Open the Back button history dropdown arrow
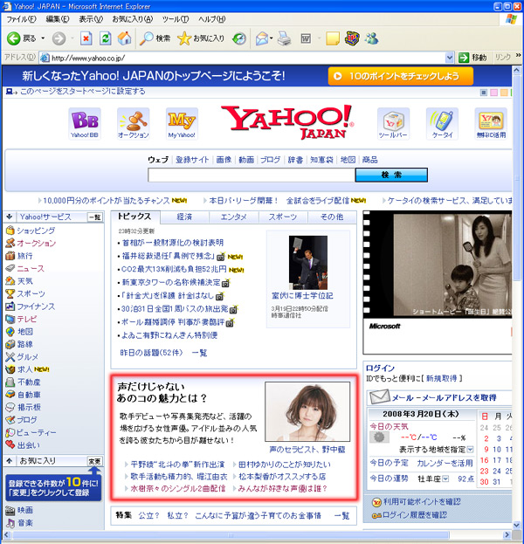This screenshot has height=544, width=524. pyautogui.click(x=43, y=38)
